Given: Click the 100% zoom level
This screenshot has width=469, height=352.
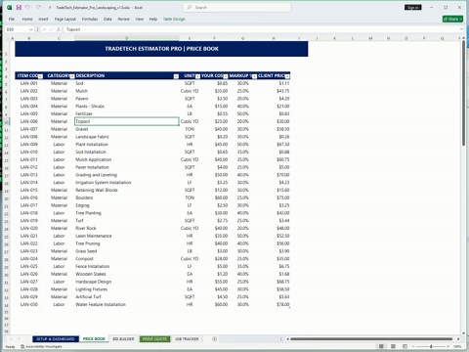Looking at the screenshot, I should click(x=457, y=346).
